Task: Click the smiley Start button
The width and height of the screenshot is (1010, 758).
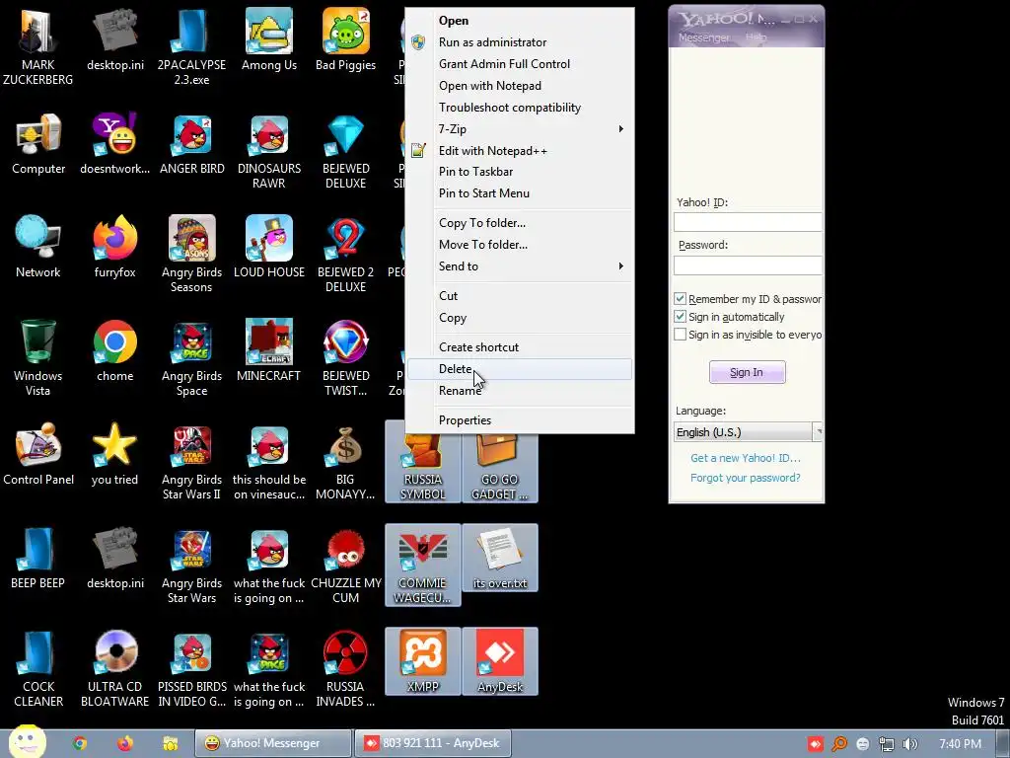Action: pyautogui.click(x=27, y=741)
